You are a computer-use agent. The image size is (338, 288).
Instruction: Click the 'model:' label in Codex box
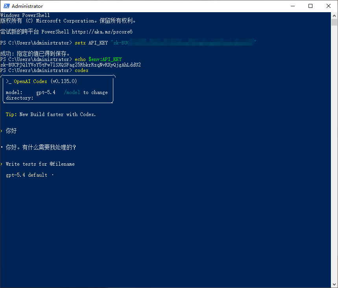click(x=14, y=92)
